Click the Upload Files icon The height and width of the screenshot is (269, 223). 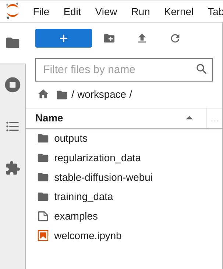[142, 38]
